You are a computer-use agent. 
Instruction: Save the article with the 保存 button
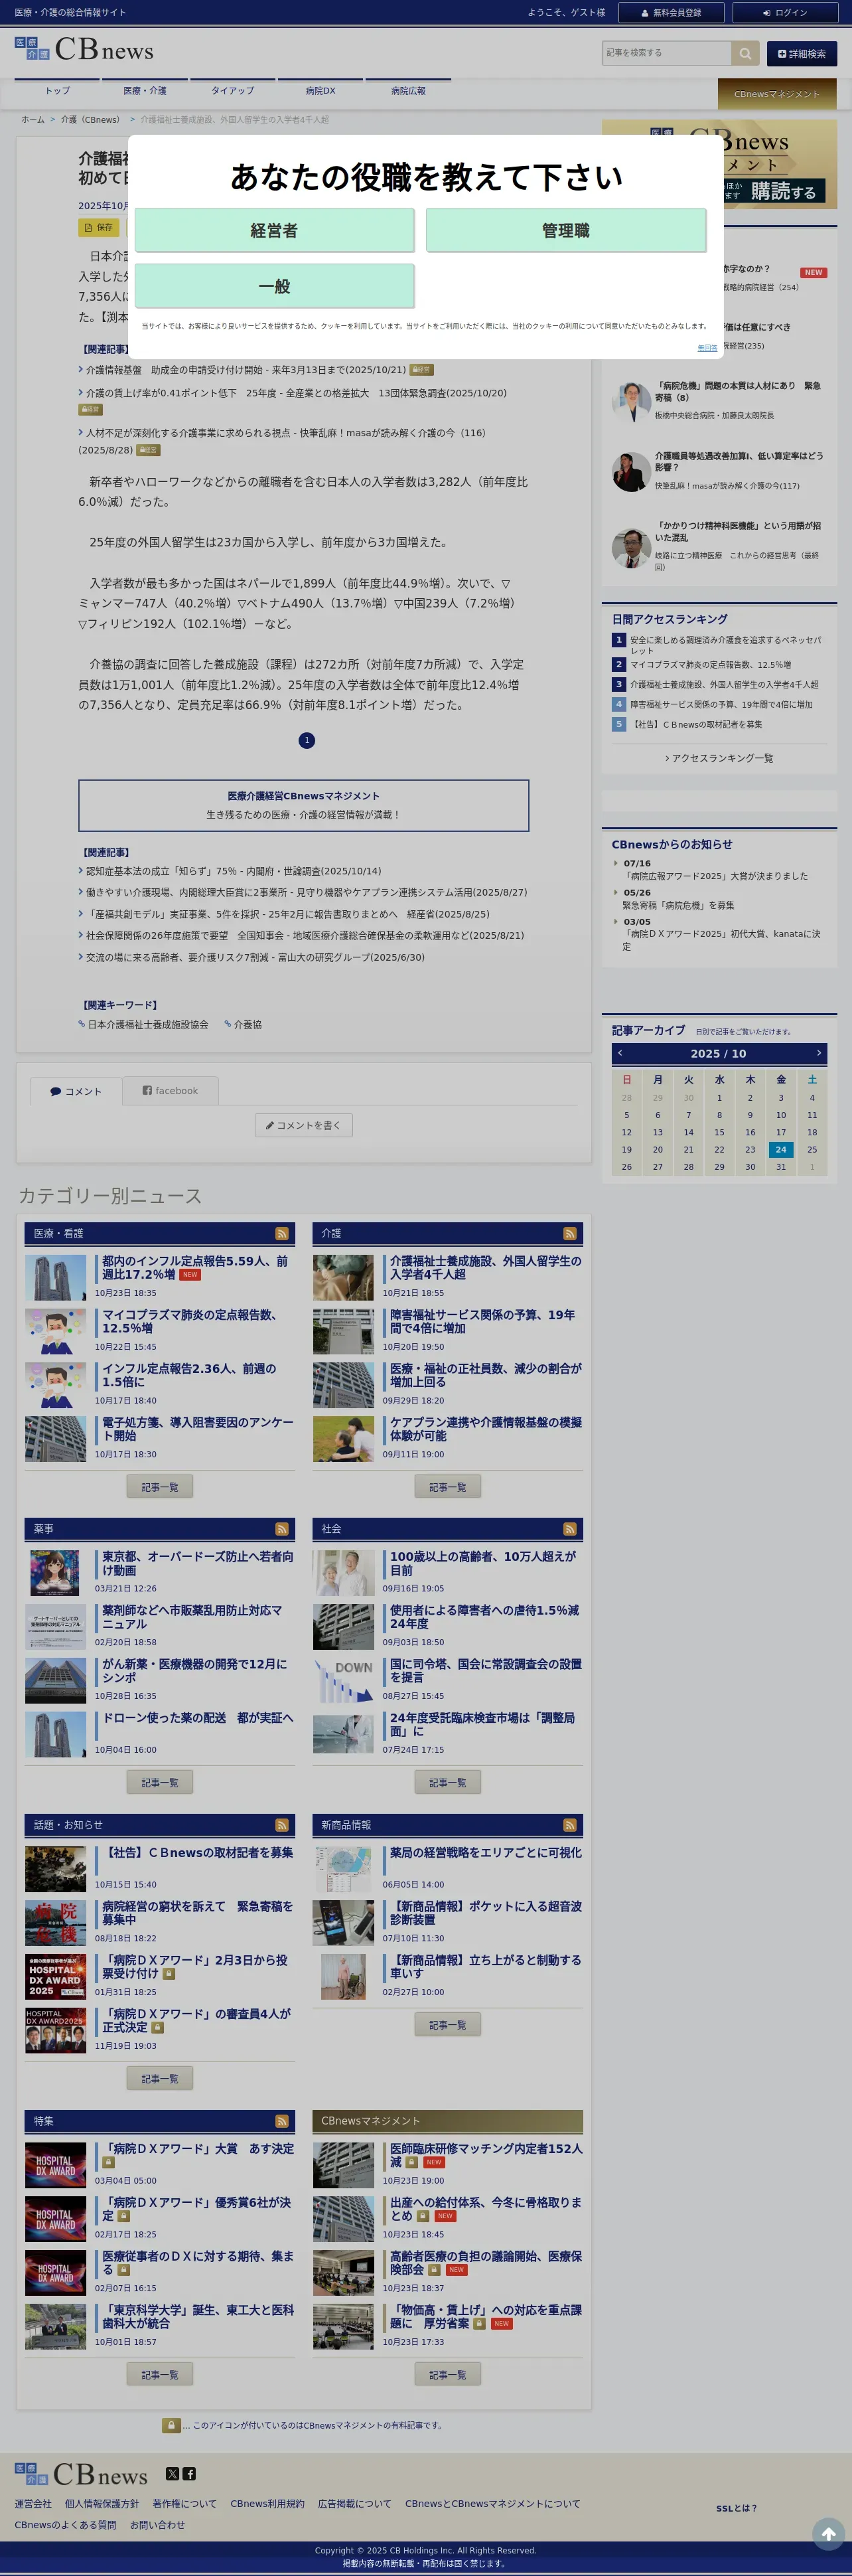tap(98, 227)
